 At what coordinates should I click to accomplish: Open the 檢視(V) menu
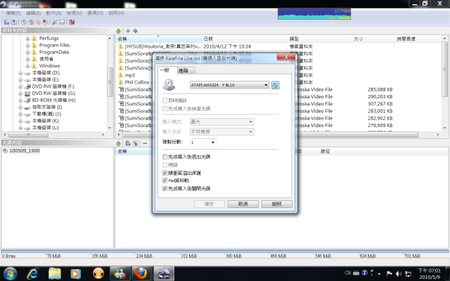[75, 13]
